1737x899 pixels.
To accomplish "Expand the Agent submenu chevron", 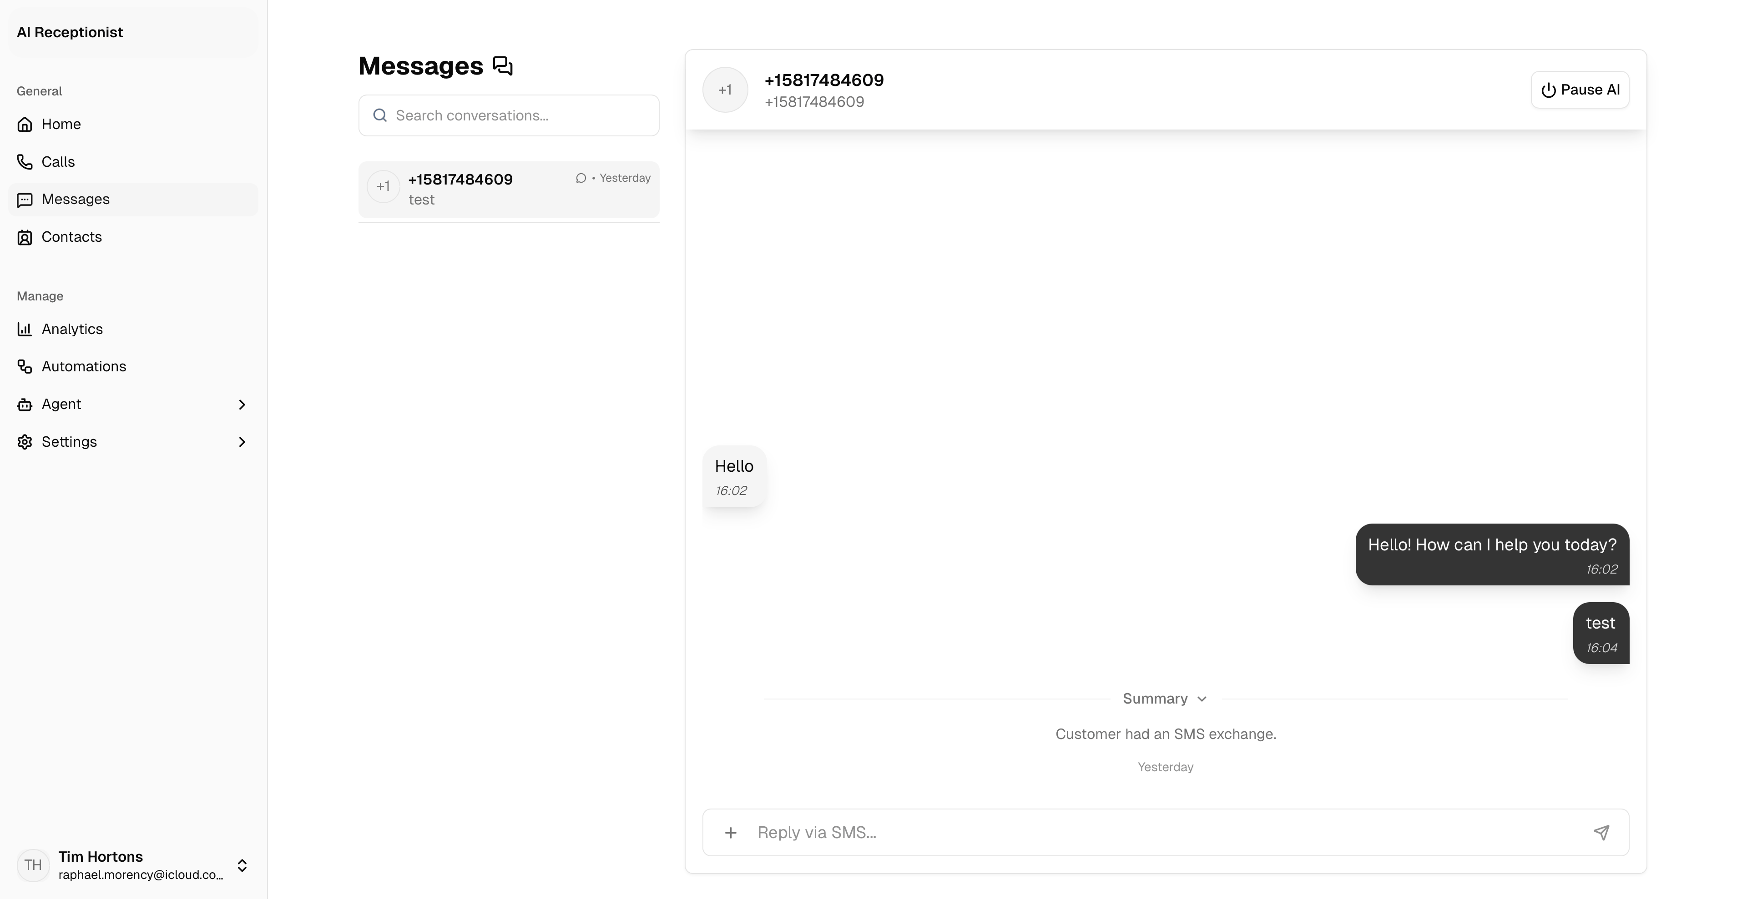I will [242, 405].
